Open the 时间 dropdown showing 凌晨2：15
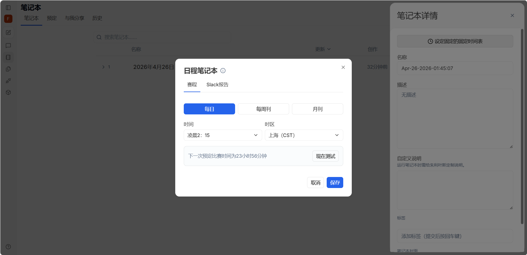 click(223, 135)
